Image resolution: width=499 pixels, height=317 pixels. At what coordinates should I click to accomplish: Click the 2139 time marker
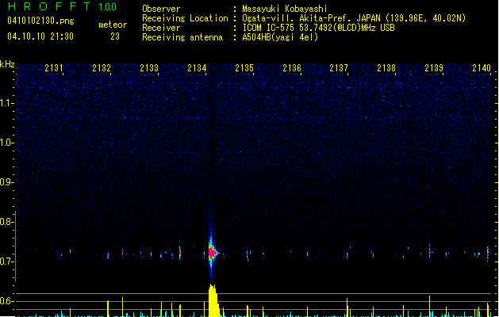click(434, 68)
